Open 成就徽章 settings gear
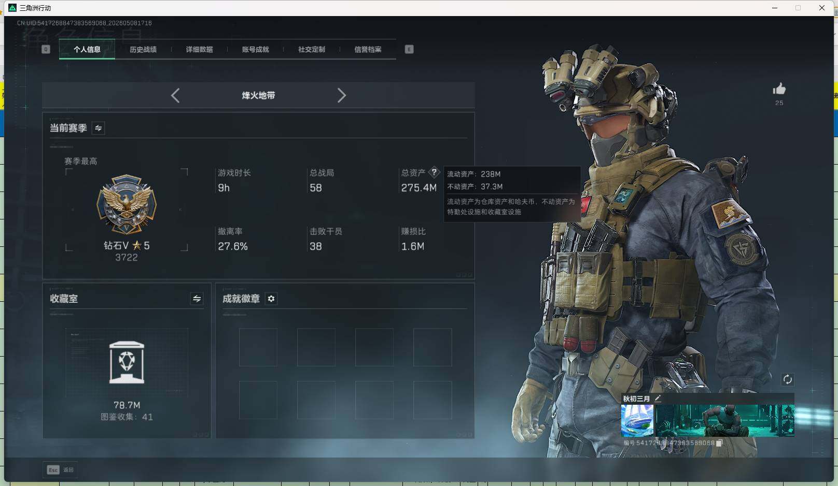Viewport: 838px width, 486px height. pyautogui.click(x=271, y=299)
